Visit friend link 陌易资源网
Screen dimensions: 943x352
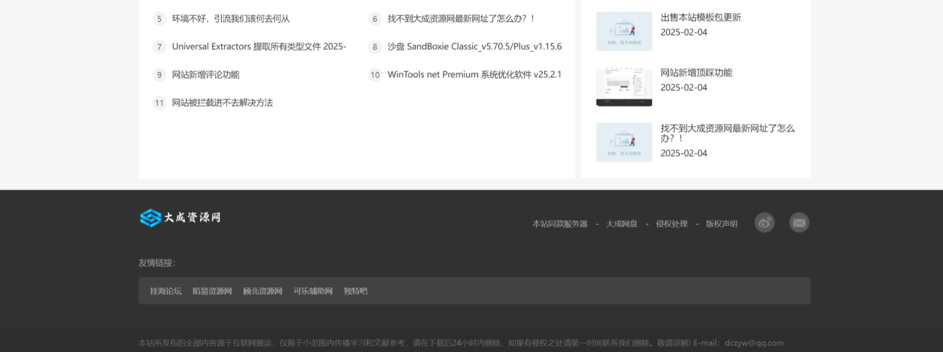coord(212,291)
